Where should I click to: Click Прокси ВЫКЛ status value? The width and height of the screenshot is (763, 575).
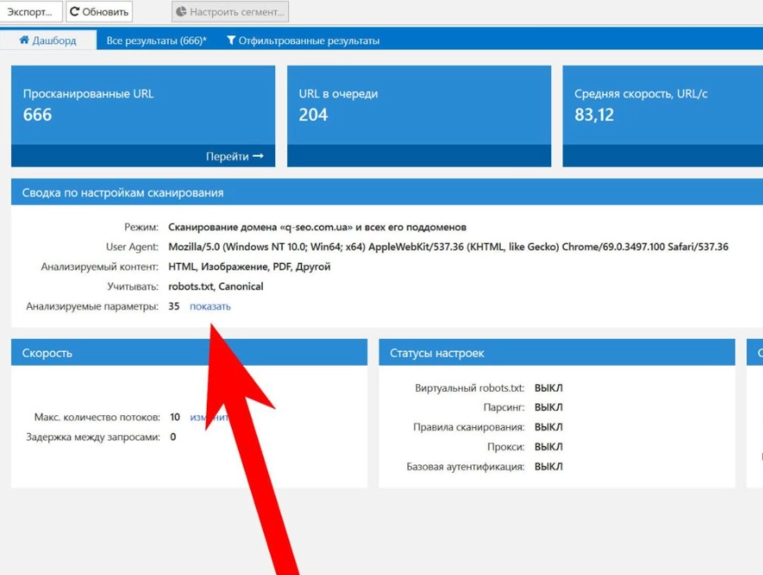tap(548, 447)
